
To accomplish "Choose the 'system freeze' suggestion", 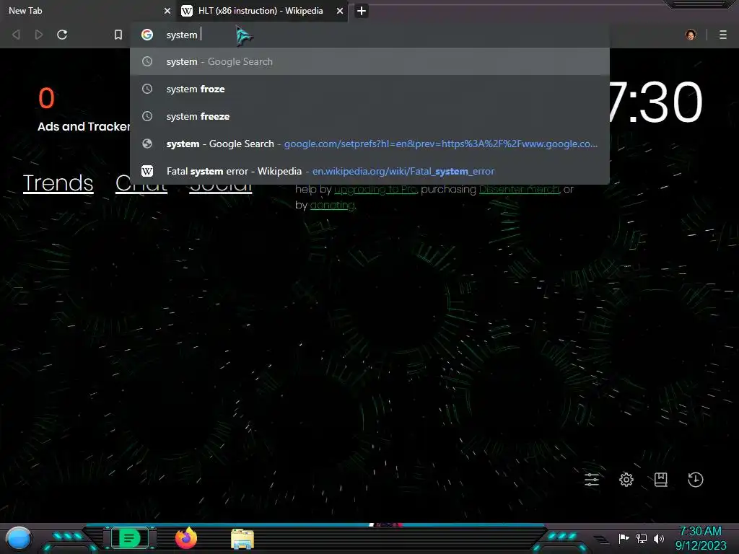I will coord(369,116).
